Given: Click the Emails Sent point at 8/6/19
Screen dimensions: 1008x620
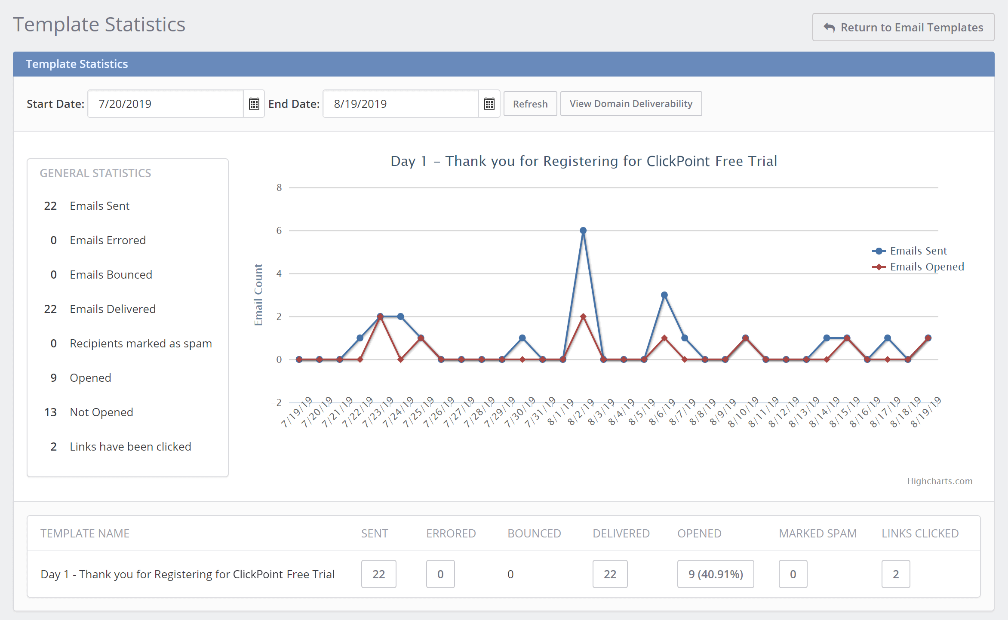Looking at the screenshot, I should tap(664, 295).
